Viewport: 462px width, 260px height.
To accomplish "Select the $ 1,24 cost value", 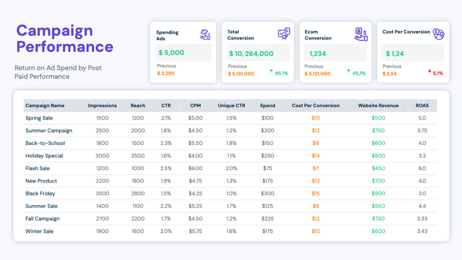I will click(x=395, y=54).
